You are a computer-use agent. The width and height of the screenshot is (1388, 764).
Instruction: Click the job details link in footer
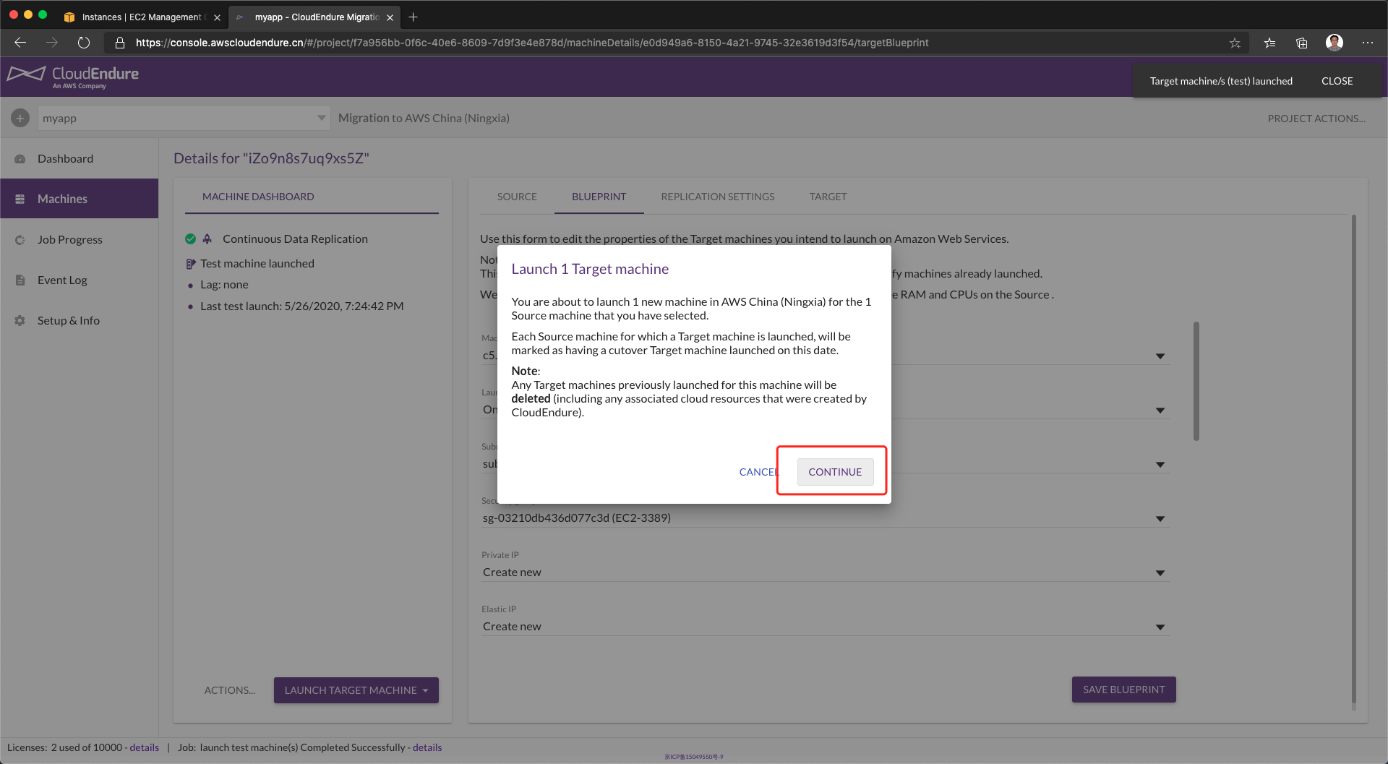click(x=427, y=747)
